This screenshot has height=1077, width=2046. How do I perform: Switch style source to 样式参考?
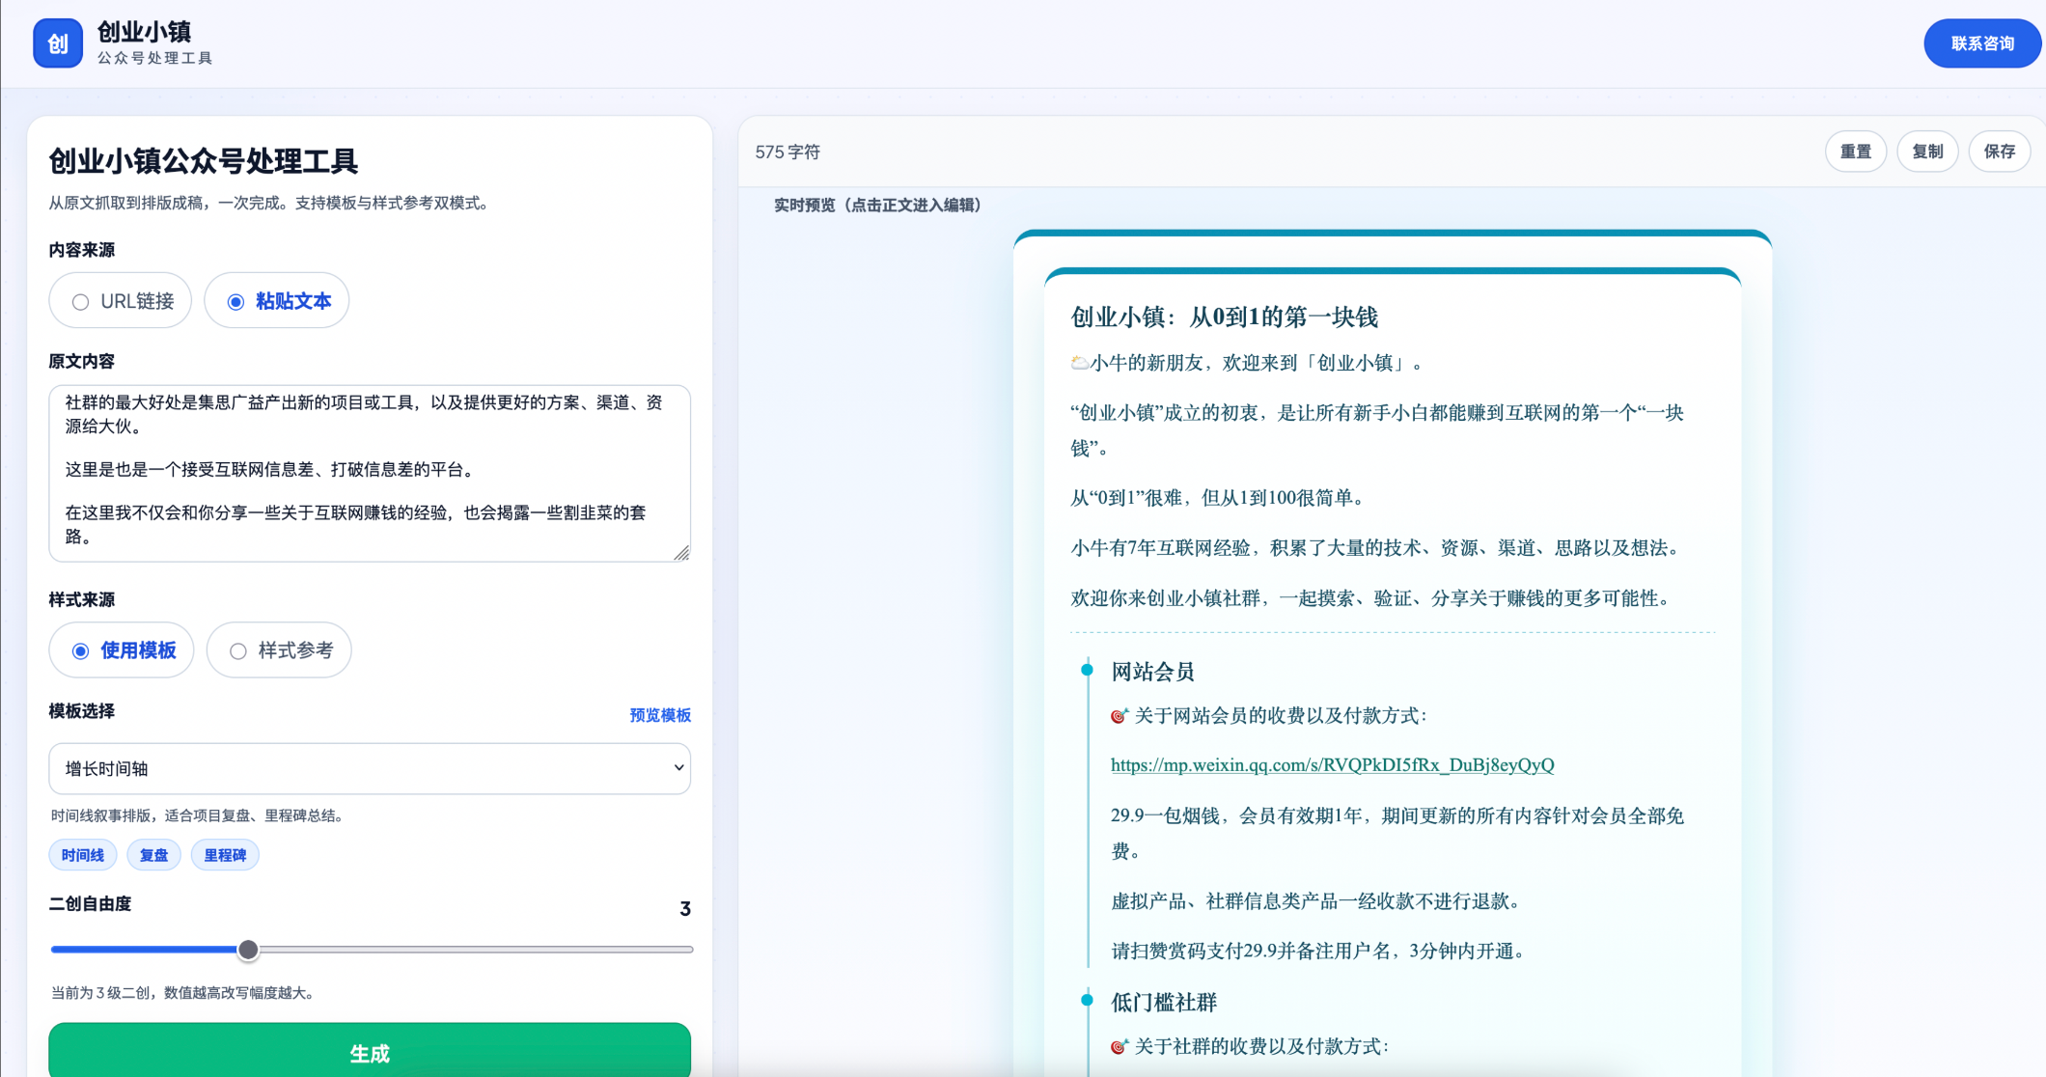point(279,650)
